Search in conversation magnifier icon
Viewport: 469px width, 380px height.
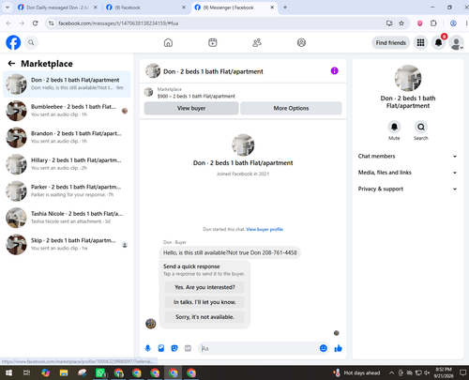tap(421, 127)
